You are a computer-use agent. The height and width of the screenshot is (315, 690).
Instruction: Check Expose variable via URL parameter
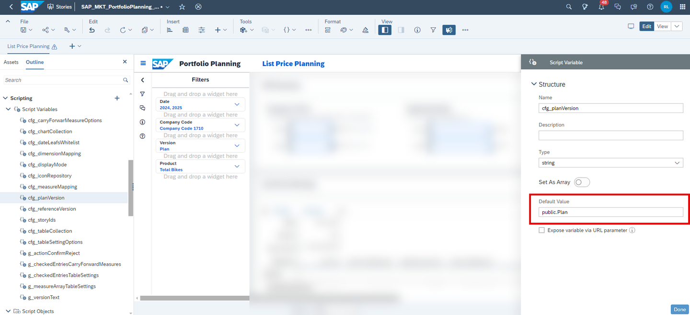click(x=541, y=230)
